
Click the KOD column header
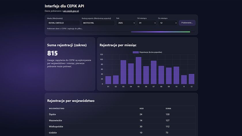point(141,109)
